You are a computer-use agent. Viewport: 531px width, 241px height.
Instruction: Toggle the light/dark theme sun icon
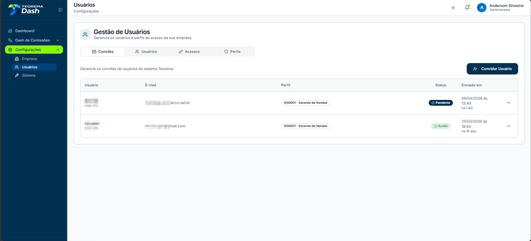pos(453,8)
